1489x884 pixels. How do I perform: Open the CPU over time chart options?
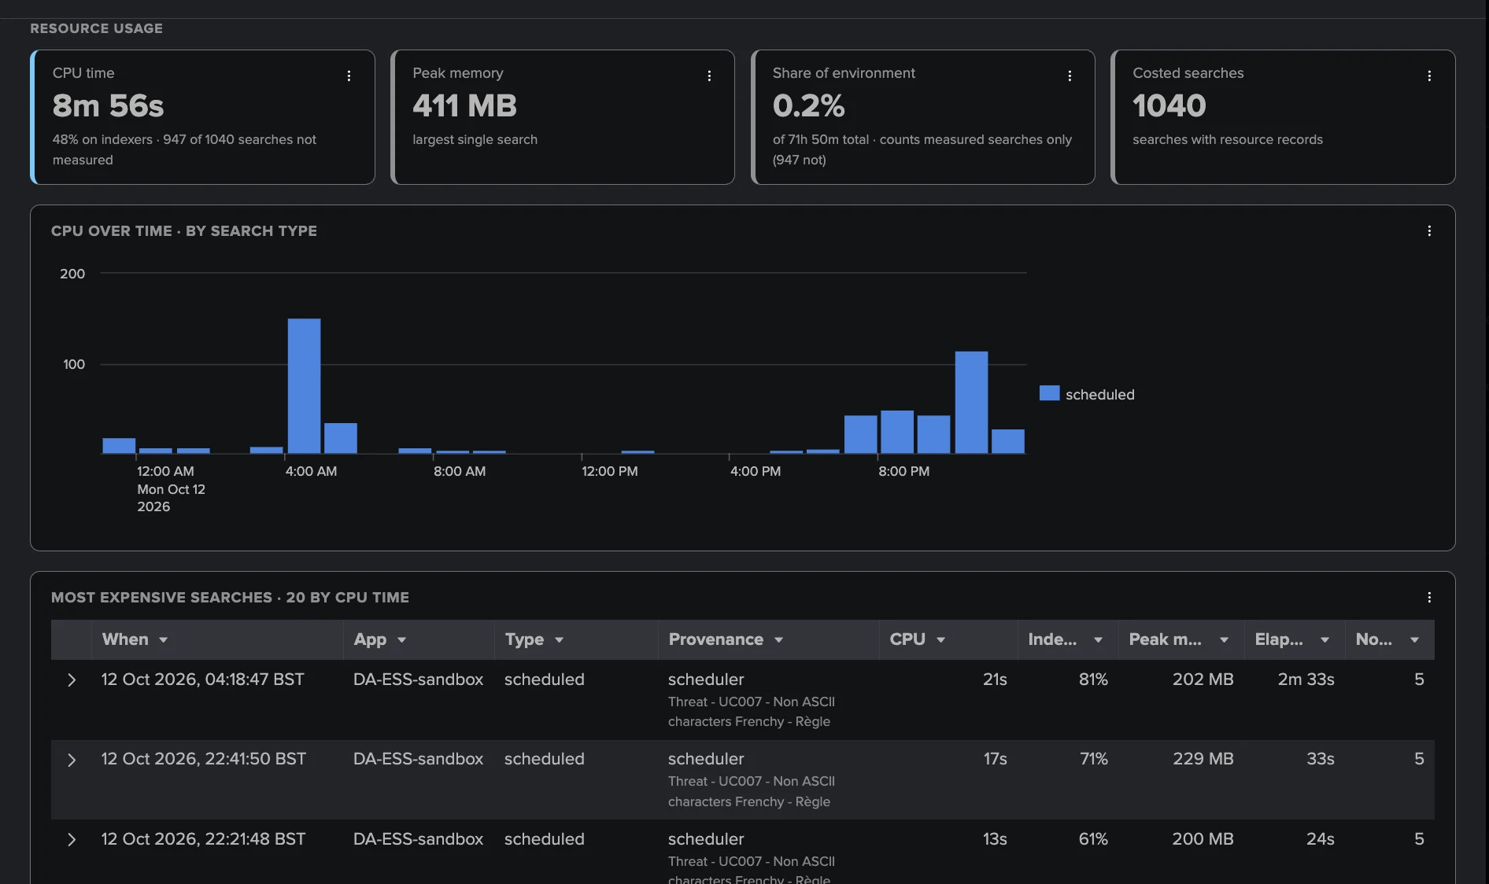pos(1429,230)
